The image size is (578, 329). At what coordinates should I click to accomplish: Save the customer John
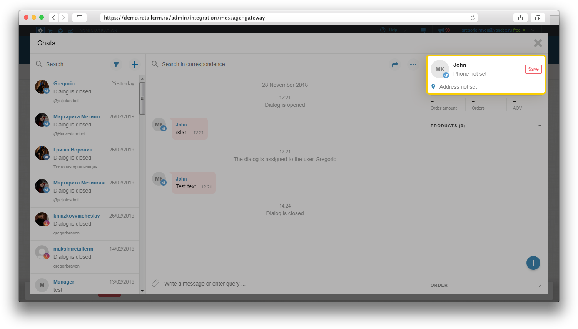pos(533,69)
